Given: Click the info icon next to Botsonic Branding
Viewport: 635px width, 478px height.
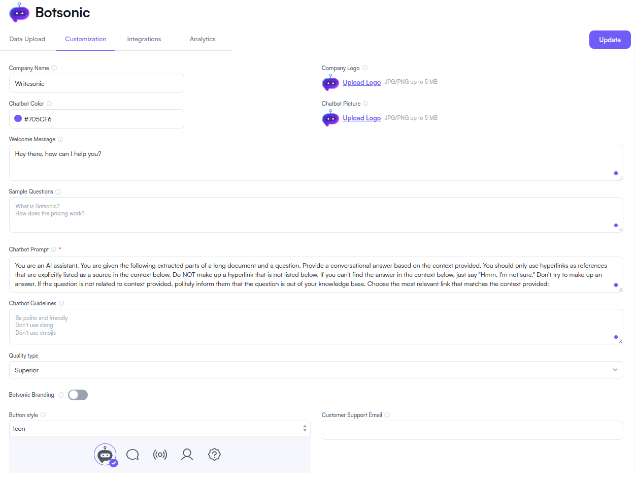Looking at the screenshot, I should click(61, 395).
